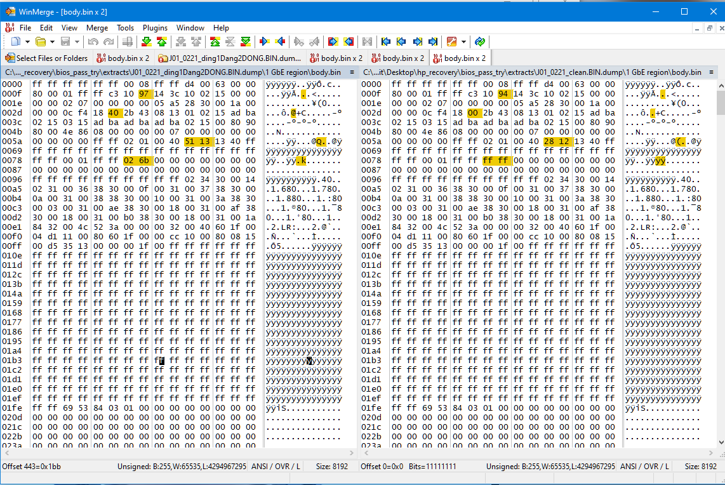Save the file with the diskette icon
The image size is (725, 485).
65,42
